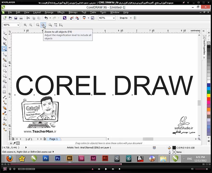Click the KMPlayer previous track button
The height and width of the screenshot is (173, 212).
(99, 169)
